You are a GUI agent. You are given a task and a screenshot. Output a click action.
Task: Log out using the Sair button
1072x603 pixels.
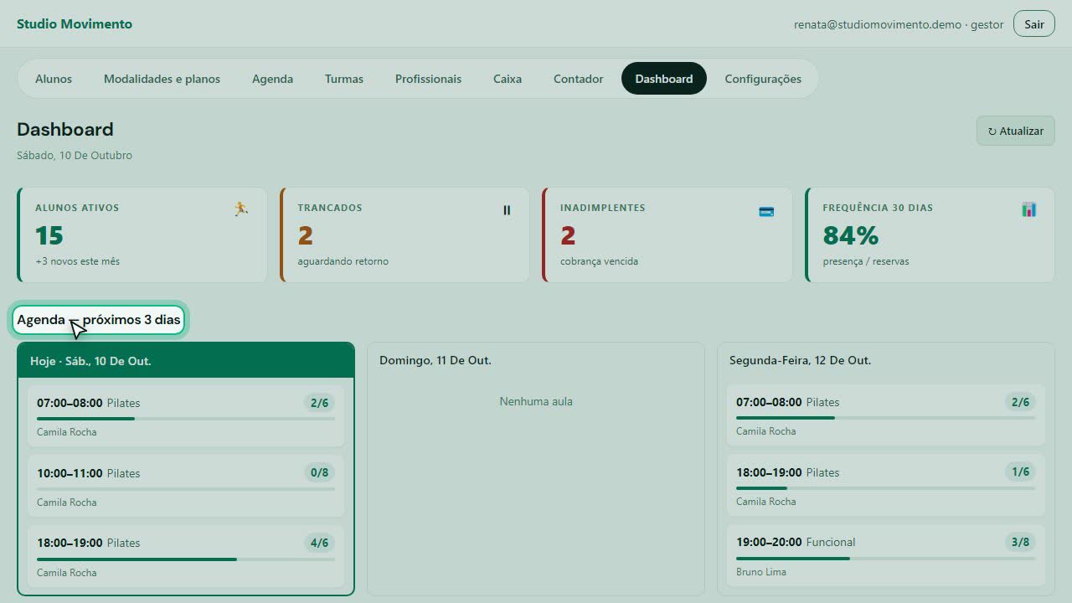pyautogui.click(x=1033, y=24)
